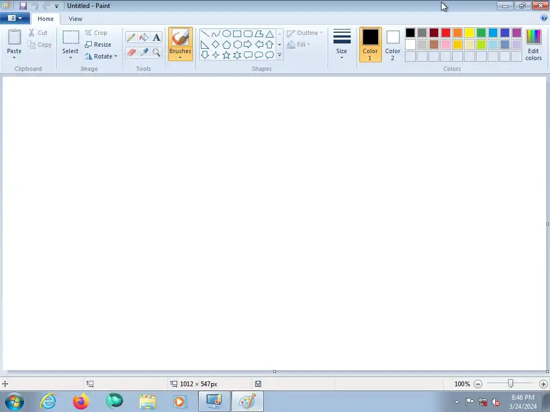Switch to the Home tab
The height and width of the screenshot is (412, 550).
coord(46,19)
